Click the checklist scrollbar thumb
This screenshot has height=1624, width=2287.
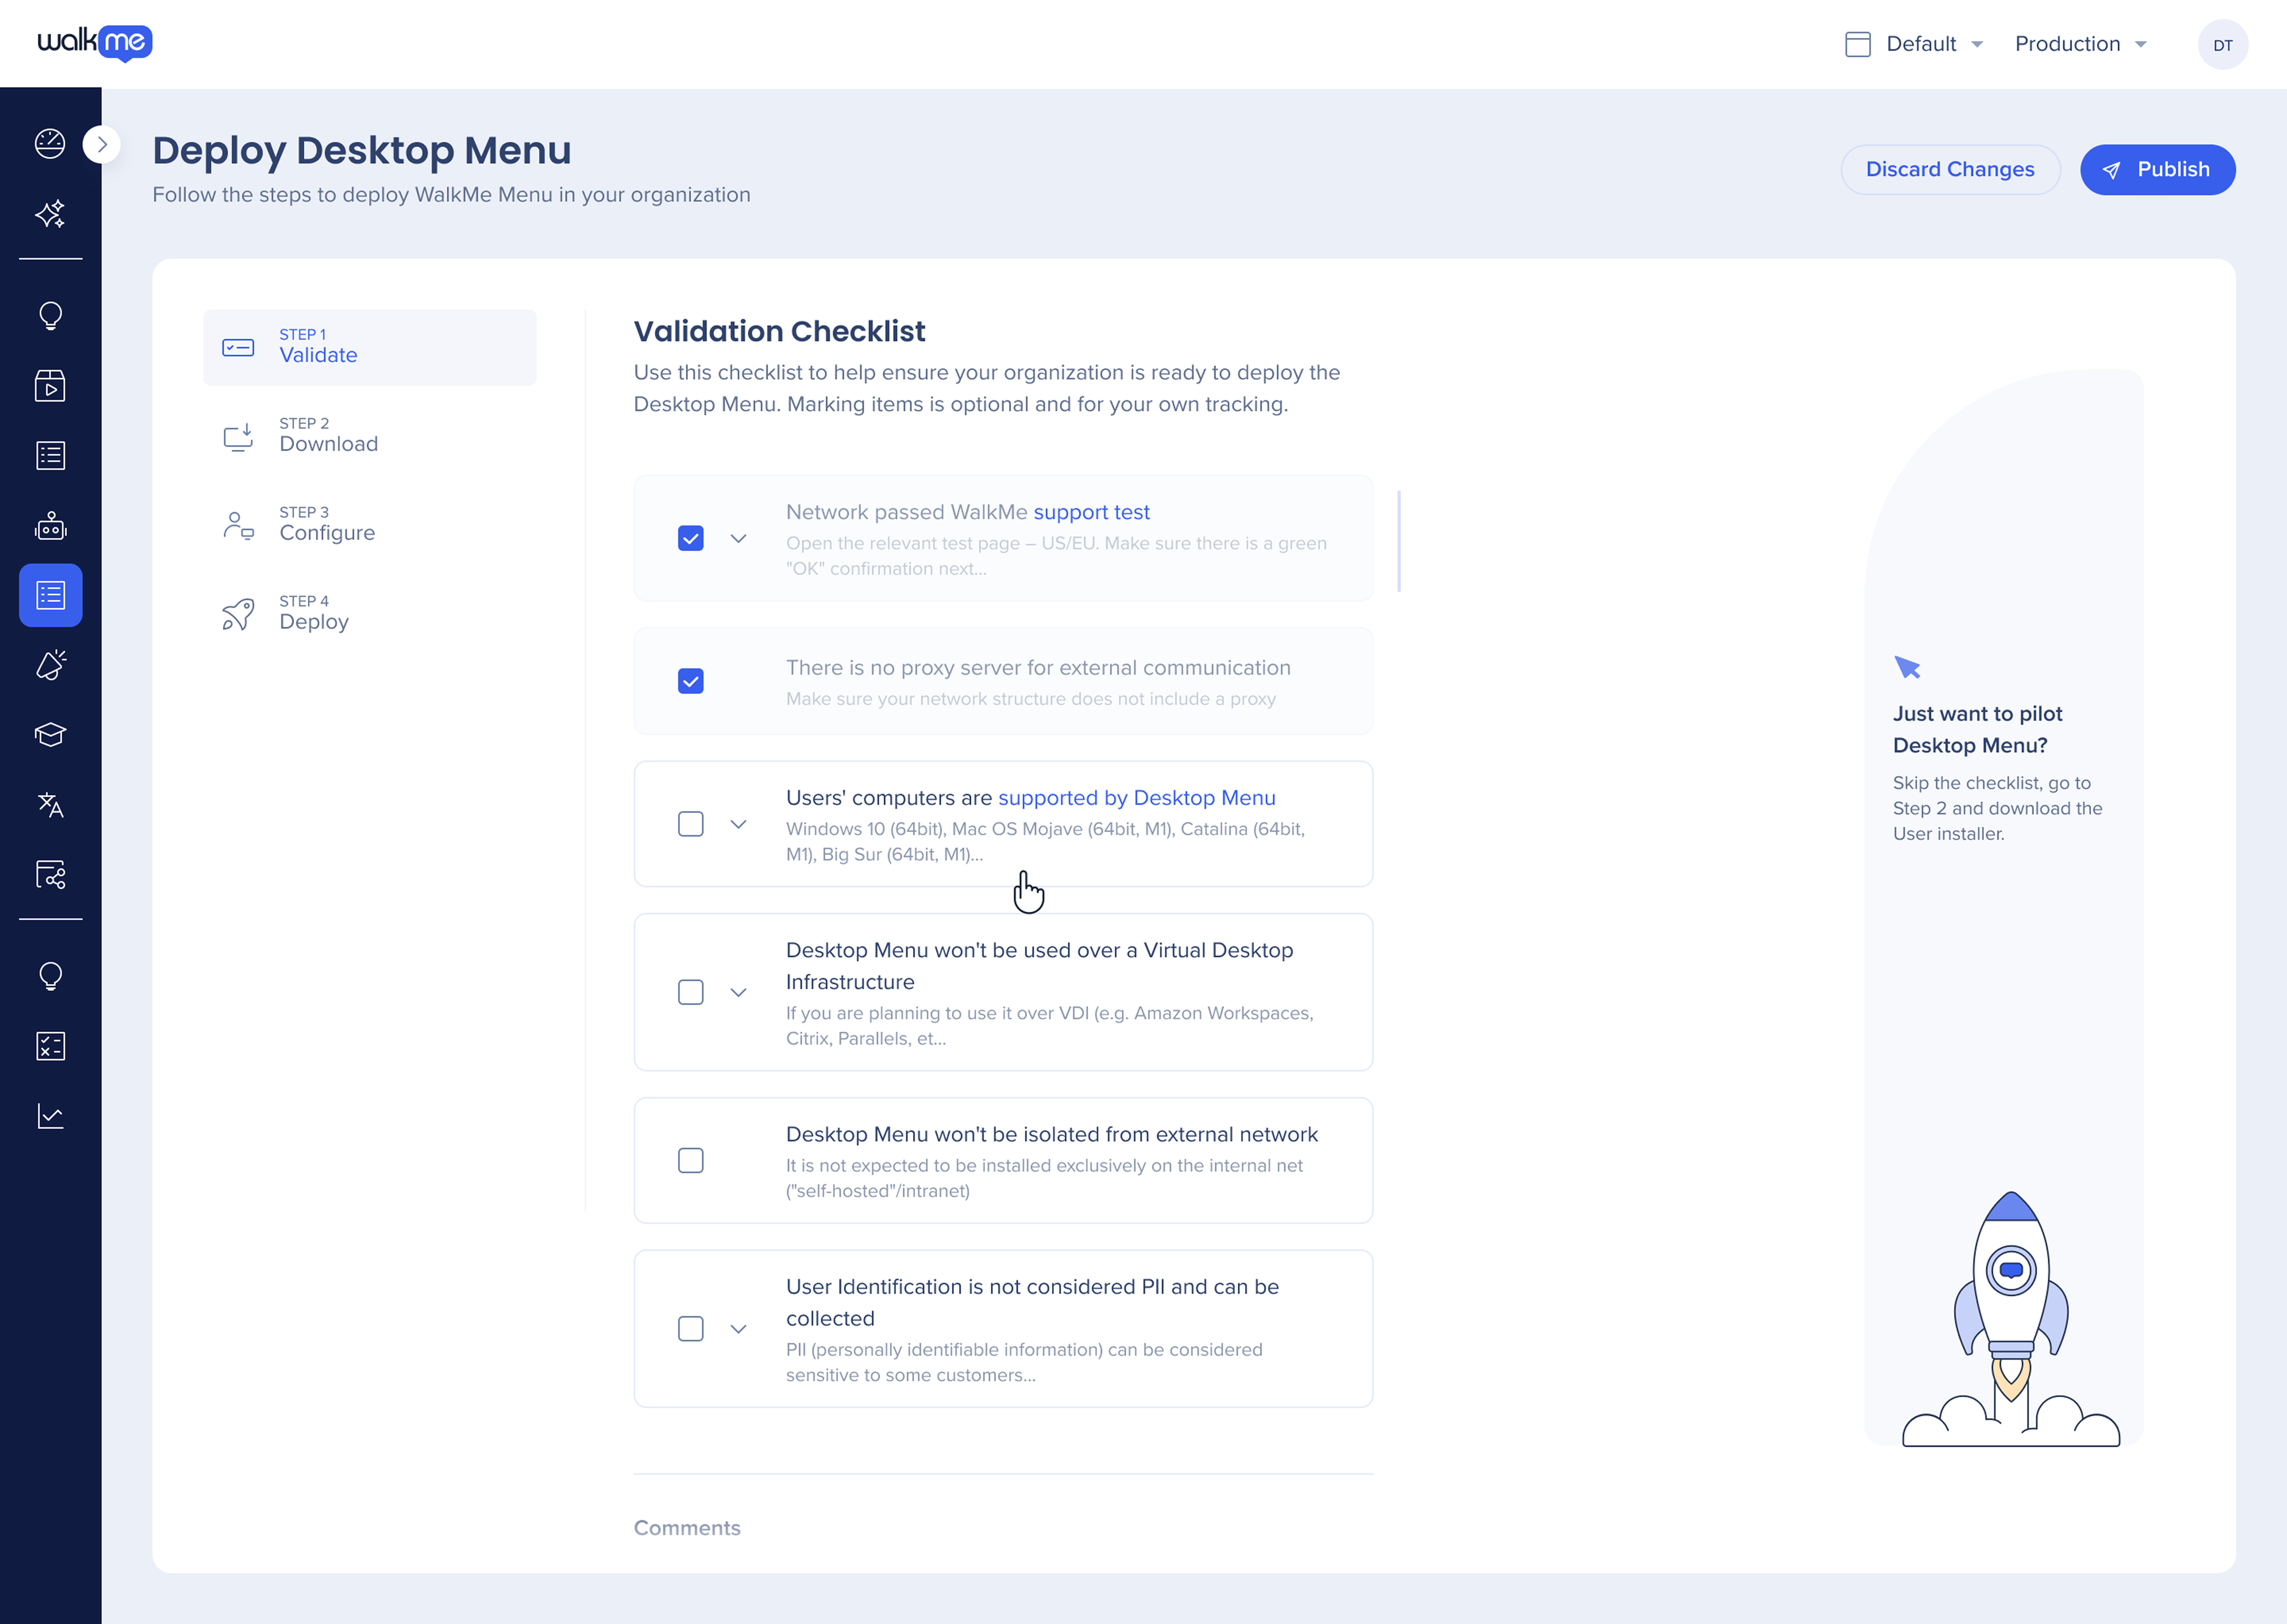point(1399,541)
